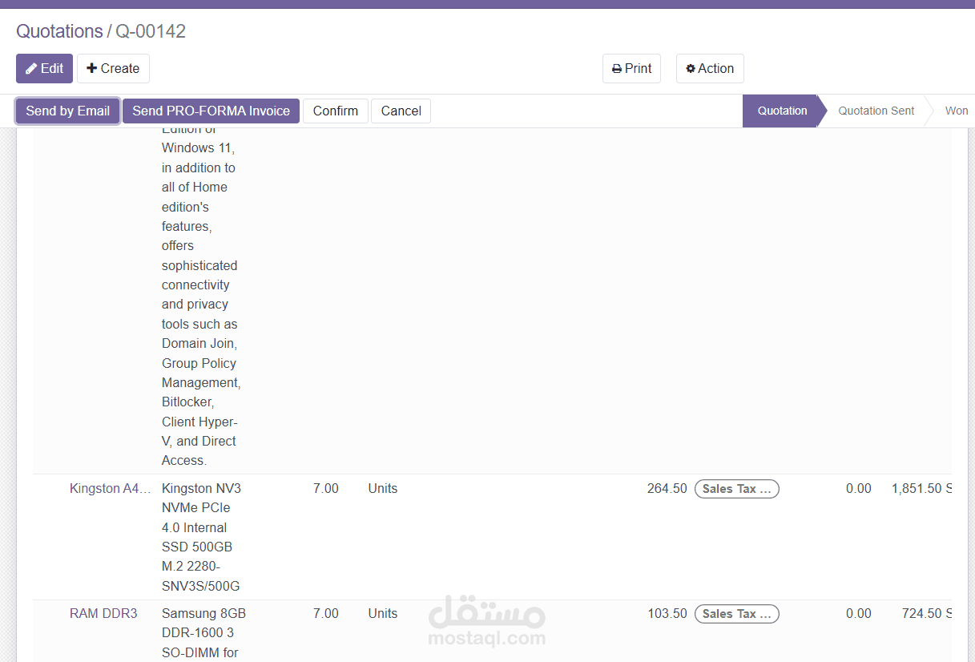Screen dimensions: 975x662
Task: Select the 264.50 unit price
Action: pos(667,488)
